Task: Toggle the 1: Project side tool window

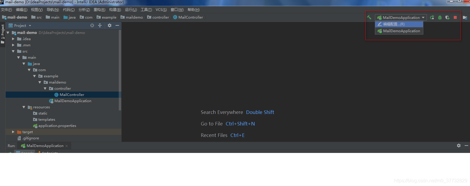Action: [3, 34]
